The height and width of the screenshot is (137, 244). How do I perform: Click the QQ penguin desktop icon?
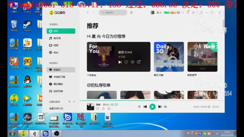(x=27, y=82)
